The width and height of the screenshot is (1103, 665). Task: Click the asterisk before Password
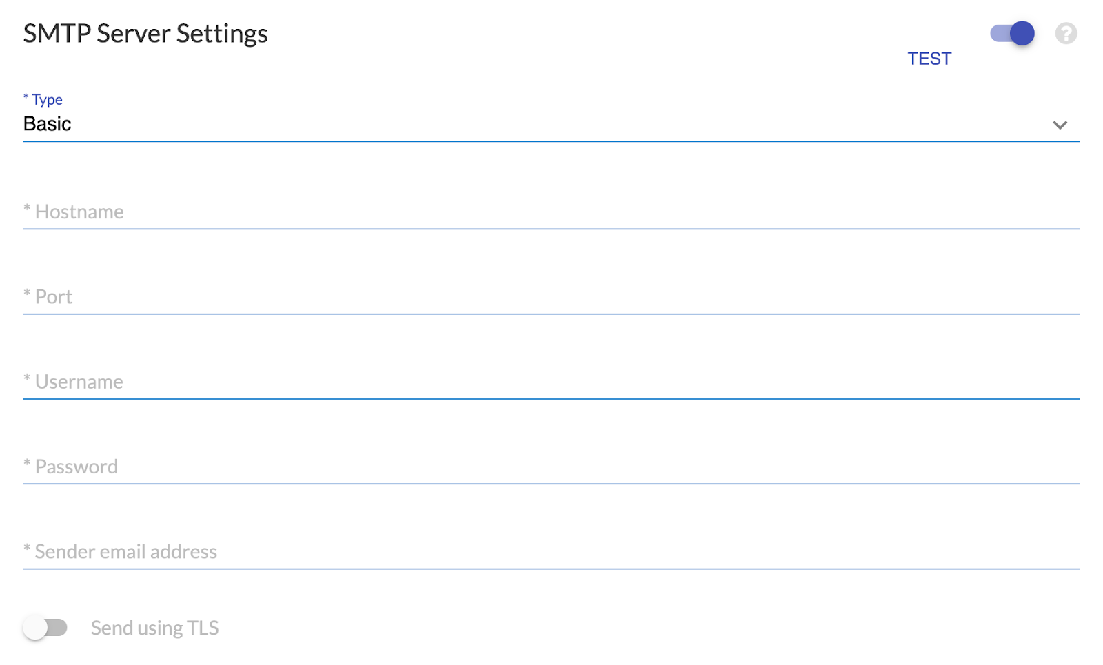tap(27, 464)
